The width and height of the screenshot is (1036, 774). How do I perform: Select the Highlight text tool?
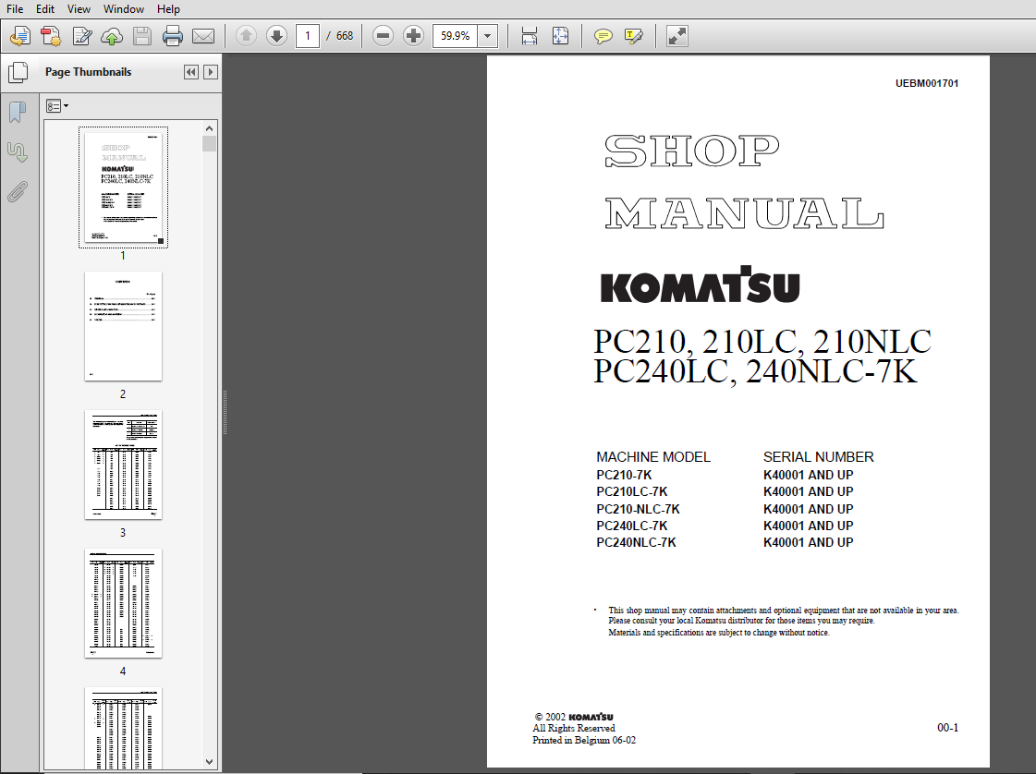(633, 36)
